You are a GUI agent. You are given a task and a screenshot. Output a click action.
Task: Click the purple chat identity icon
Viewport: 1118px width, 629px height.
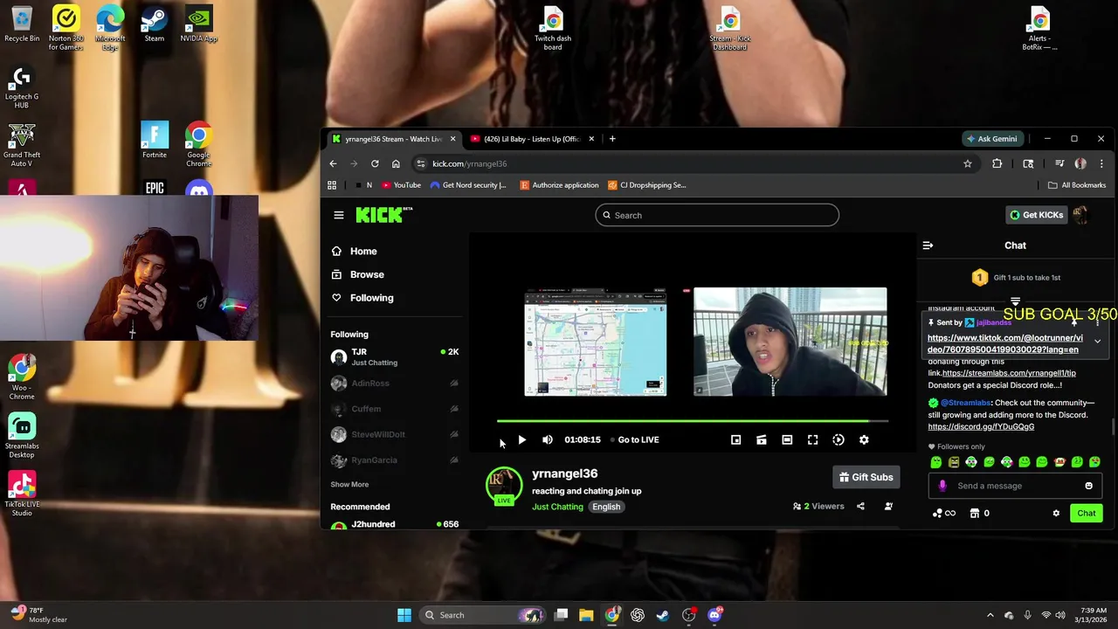pos(942,486)
